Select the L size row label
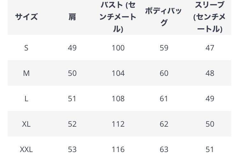Screen dimensions: 239x160 26,98
